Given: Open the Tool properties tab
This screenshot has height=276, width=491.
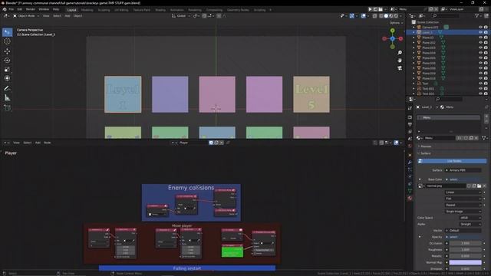Looking at the screenshot, I should point(410,108).
